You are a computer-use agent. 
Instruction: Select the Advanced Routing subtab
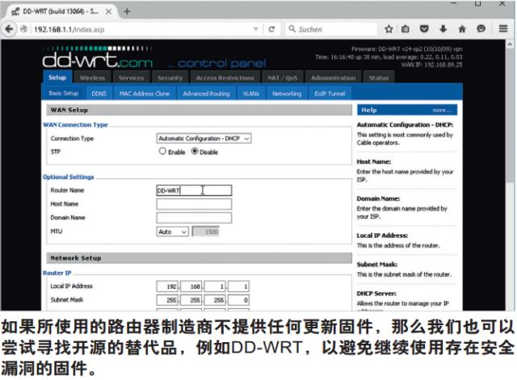click(x=206, y=94)
